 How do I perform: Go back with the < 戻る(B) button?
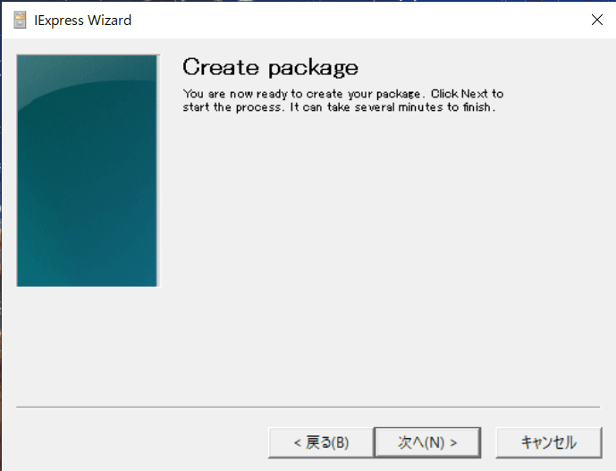click(321, 442)
